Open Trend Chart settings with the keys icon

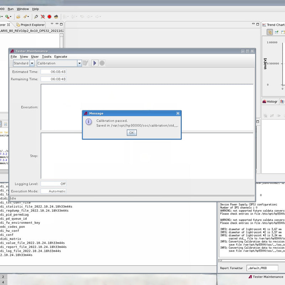(x=270, y=32)
